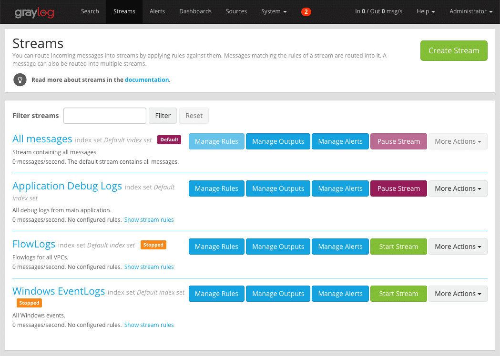Click the lightbulb icon beside documentation hint

(20, 79)
